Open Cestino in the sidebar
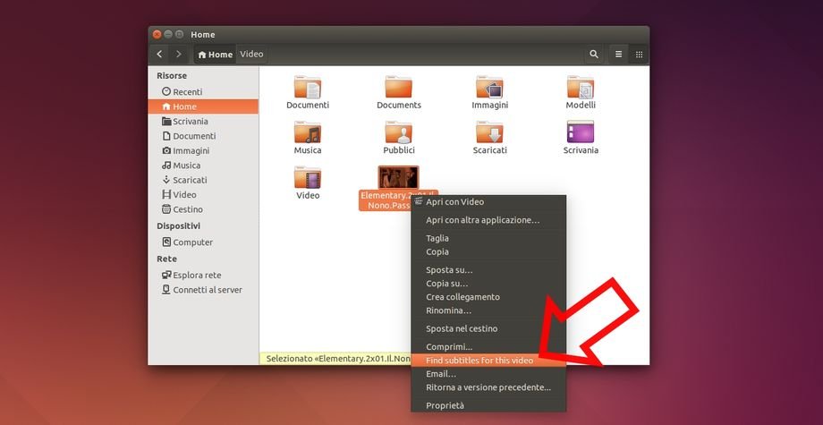Image resolution: width=823 pixels, height=425 pixels. tap(187, 209)
